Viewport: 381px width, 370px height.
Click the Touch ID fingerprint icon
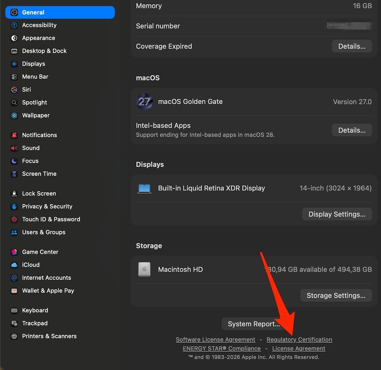coord(15,219)
